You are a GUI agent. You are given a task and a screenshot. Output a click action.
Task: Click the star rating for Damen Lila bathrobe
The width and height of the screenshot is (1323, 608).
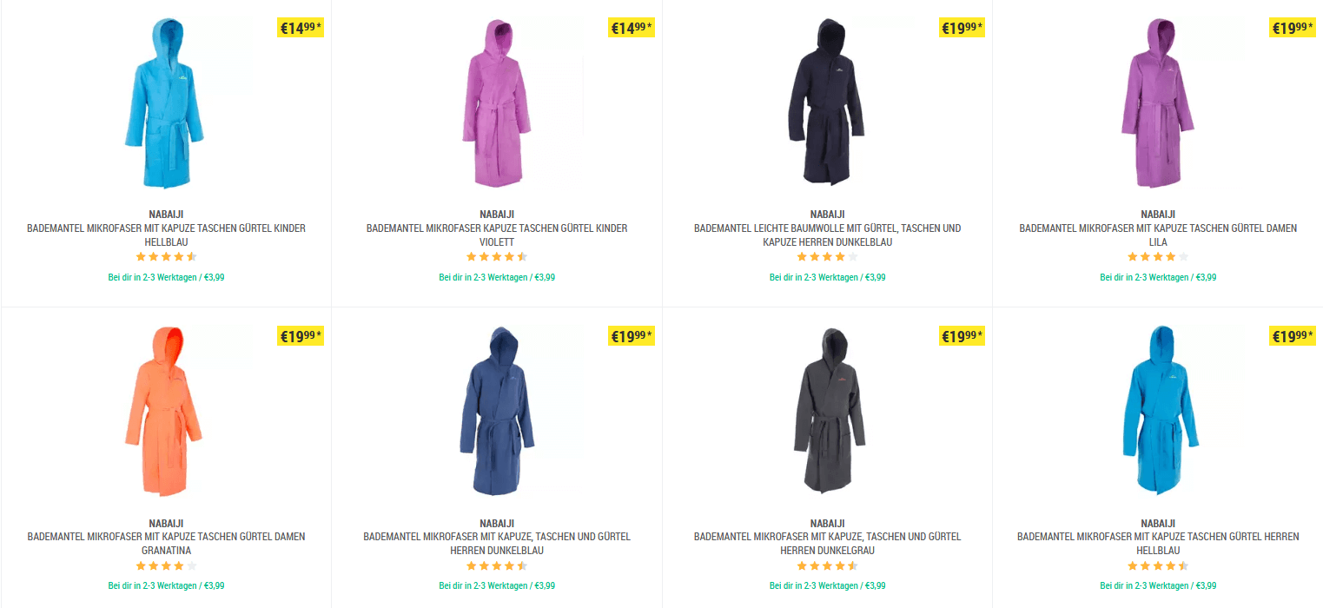click(1158, 257)
